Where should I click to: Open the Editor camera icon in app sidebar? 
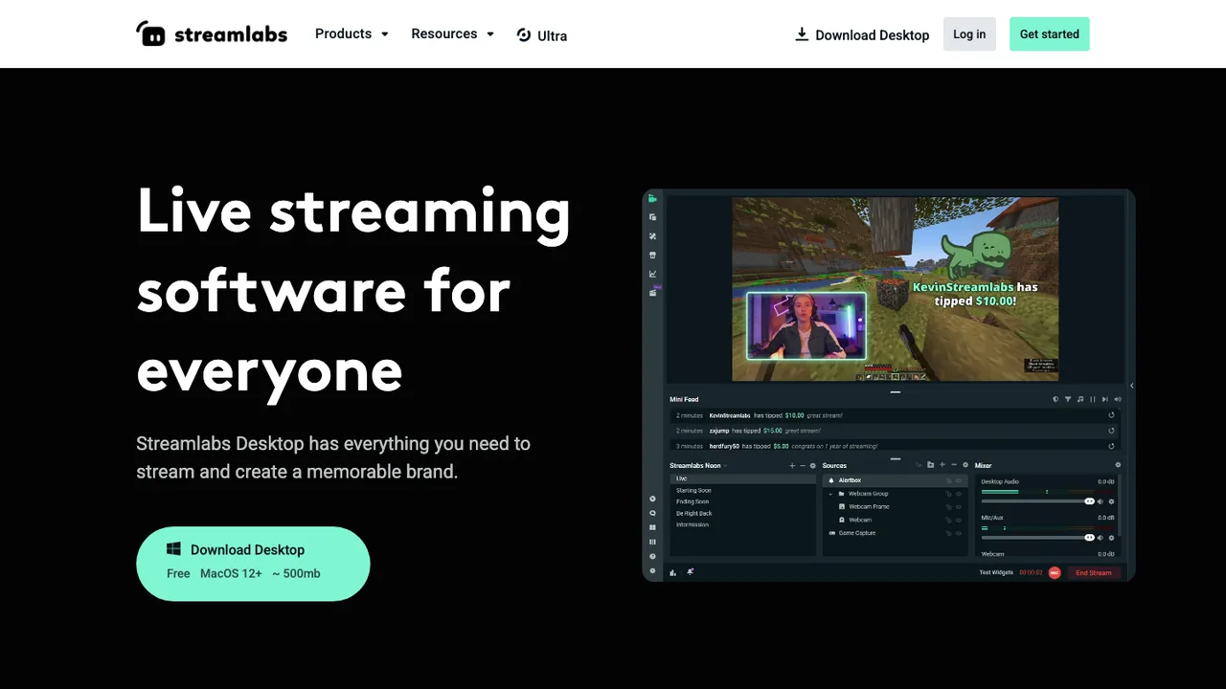pyautogui.click(x=652, y=199)
